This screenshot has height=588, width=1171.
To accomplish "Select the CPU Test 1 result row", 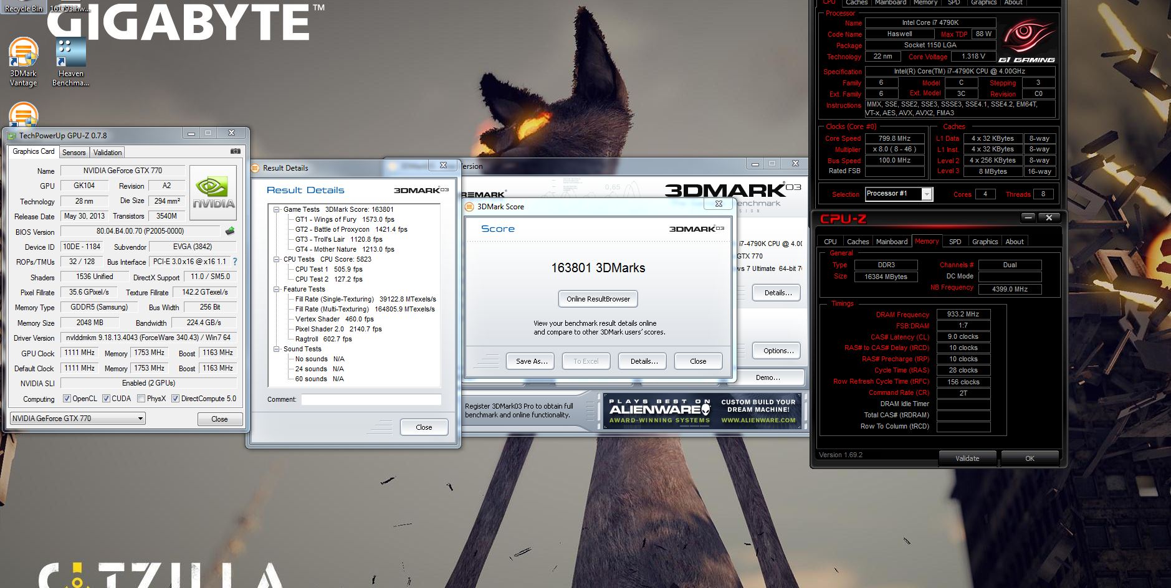I will coord(328,270).
